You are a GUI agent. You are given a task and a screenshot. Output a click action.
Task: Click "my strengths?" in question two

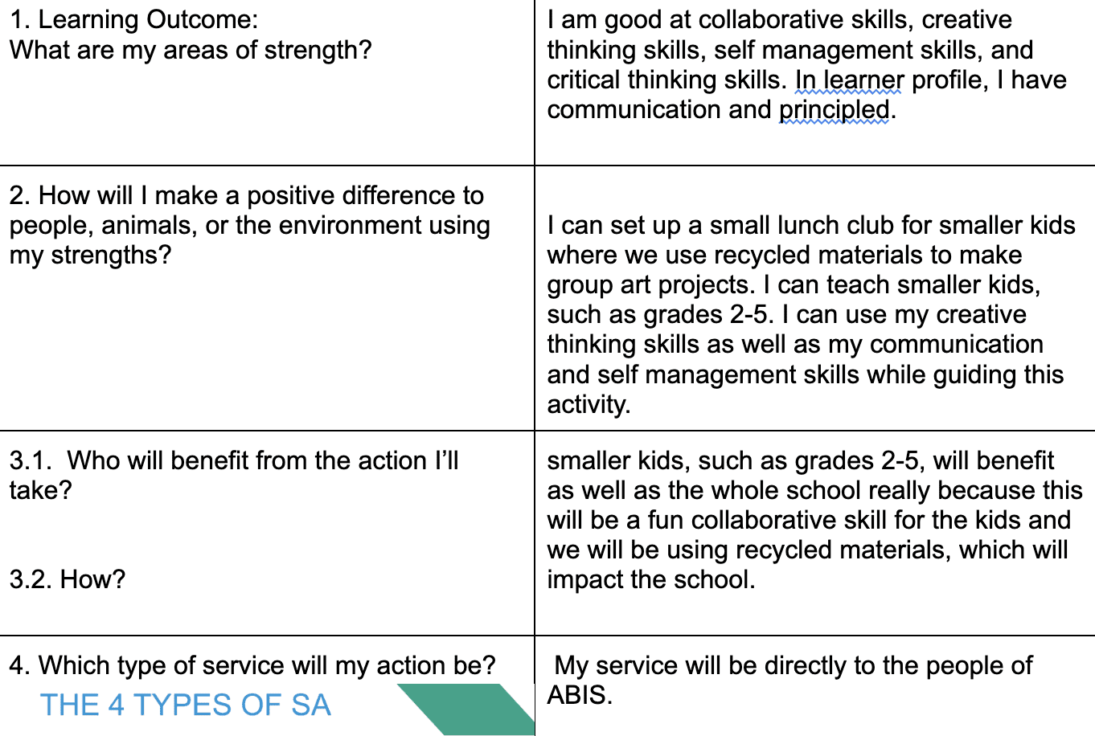tap(91, 256)
